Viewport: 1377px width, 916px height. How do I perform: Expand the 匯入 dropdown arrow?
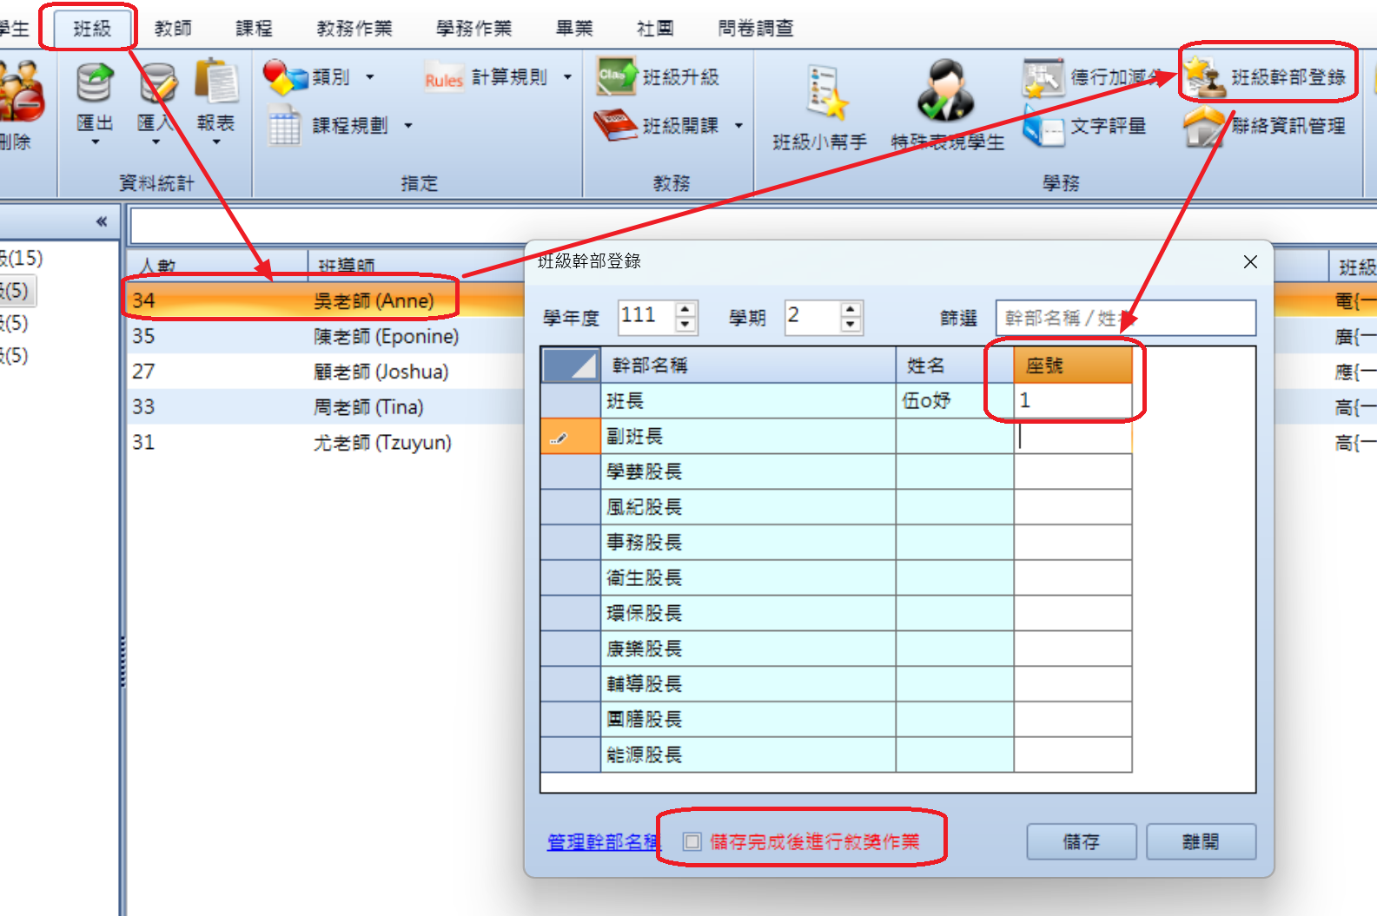[156, 142]
